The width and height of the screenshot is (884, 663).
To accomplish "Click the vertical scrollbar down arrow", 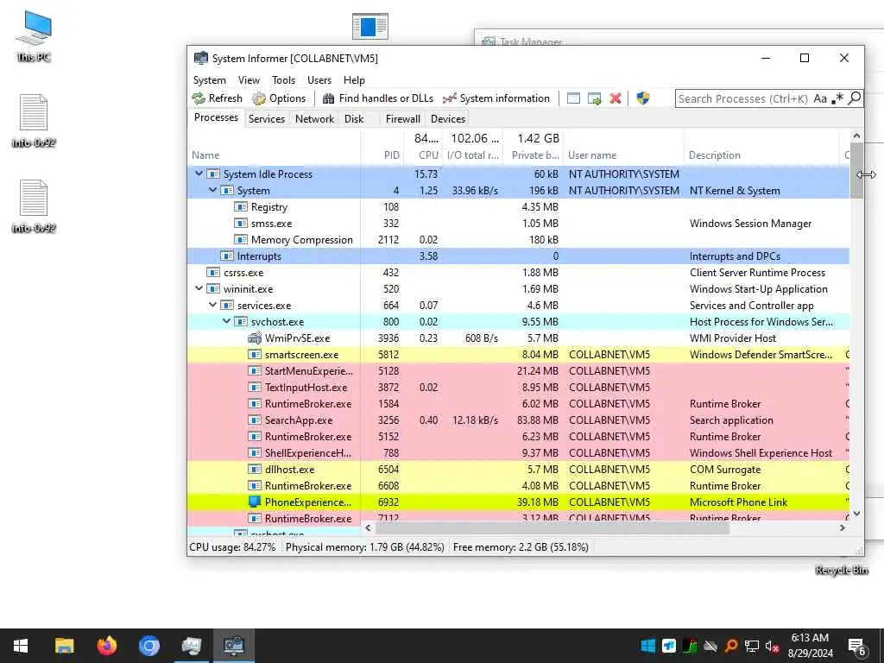I will [x=856, y=514].
